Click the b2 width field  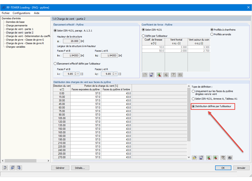click(x=109, y=55)
